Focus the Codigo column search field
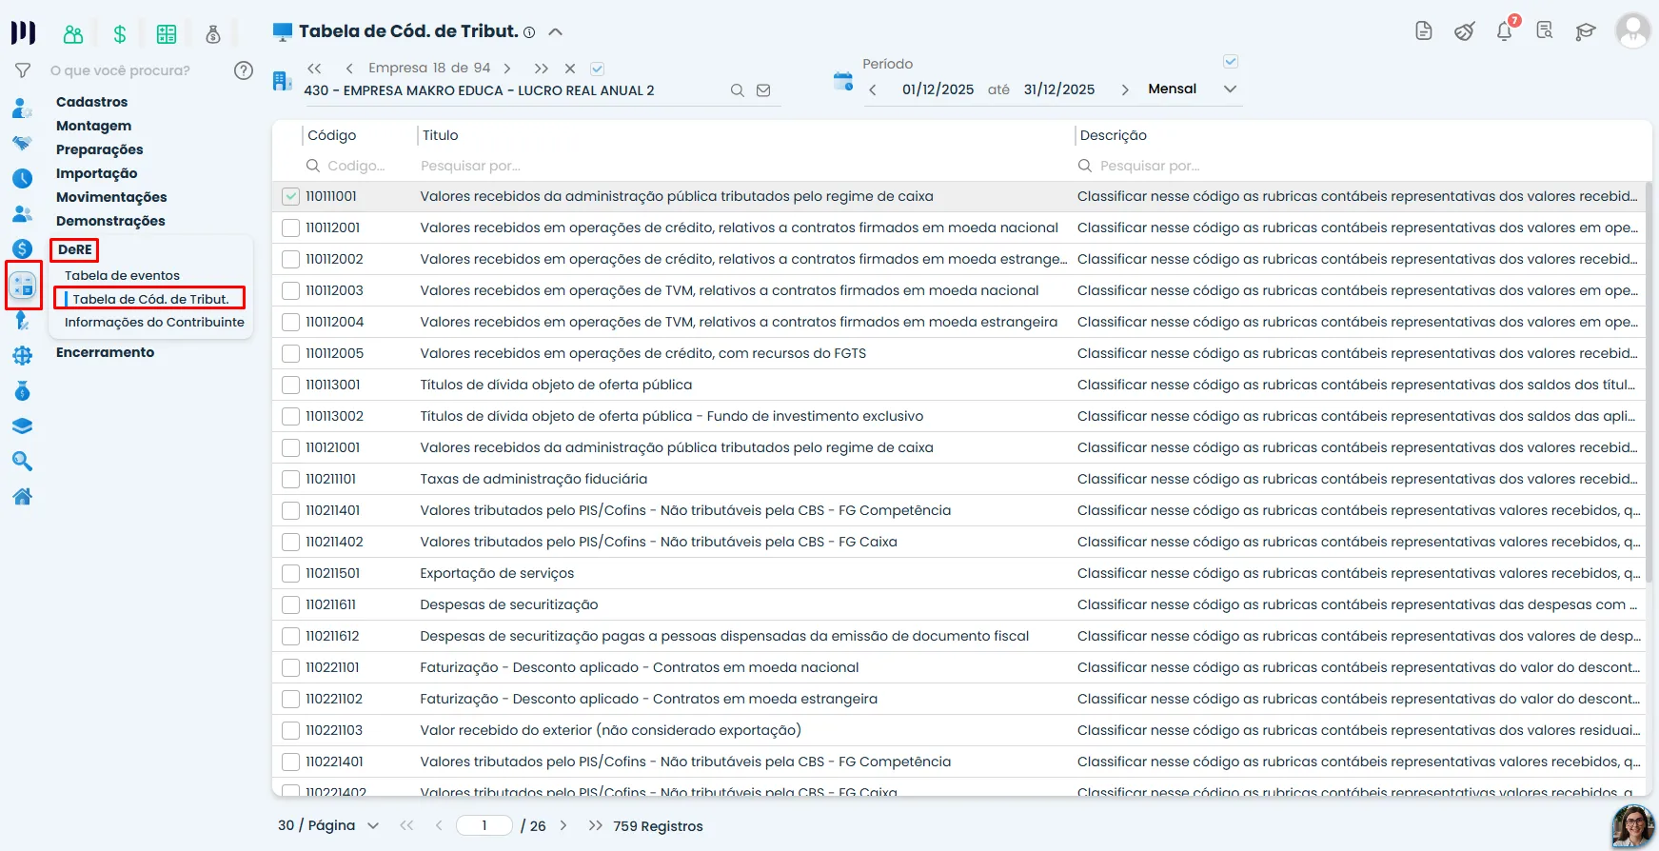The width and height of the screenshot is (1659, 851). pyautogui.click(x=357, y=166)
